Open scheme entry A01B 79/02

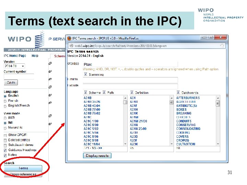[x=92, y=113]
